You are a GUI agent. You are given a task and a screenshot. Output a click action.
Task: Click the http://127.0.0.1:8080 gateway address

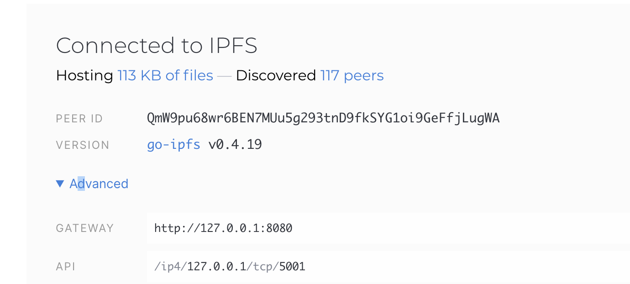point(223,227)
